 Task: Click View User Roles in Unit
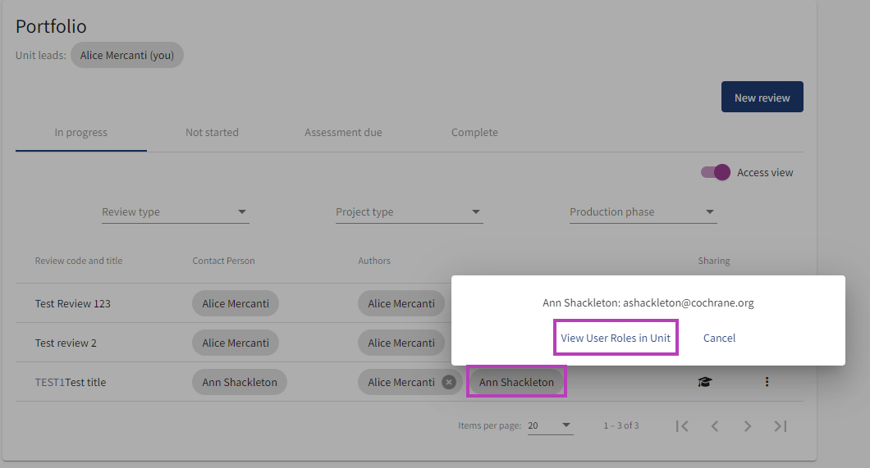616,338
